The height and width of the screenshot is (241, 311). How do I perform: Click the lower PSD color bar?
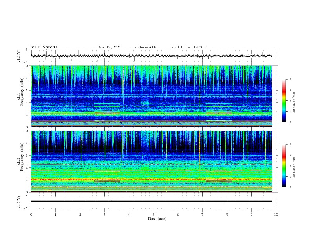pyautogui.click(x=284, y=166)
